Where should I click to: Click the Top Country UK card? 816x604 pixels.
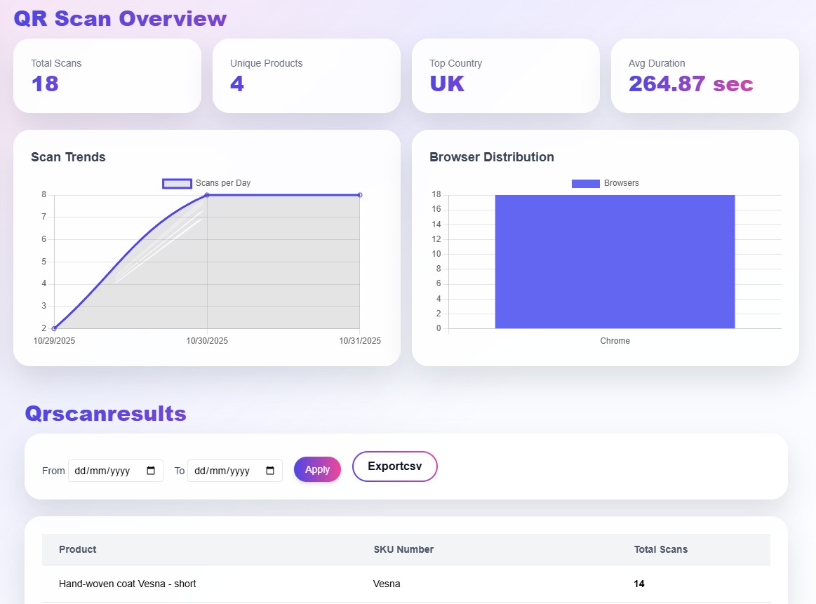pyautogui.click(x=505, y=75)
